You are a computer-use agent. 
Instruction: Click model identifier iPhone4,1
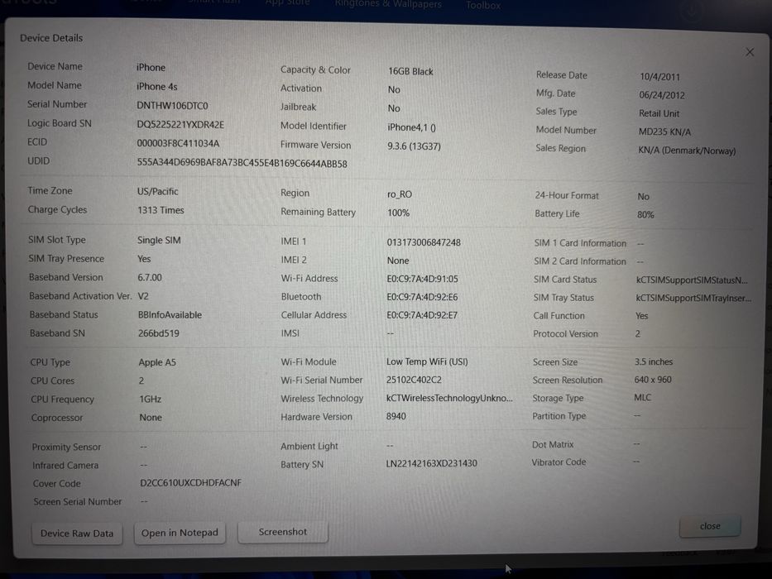411,127
